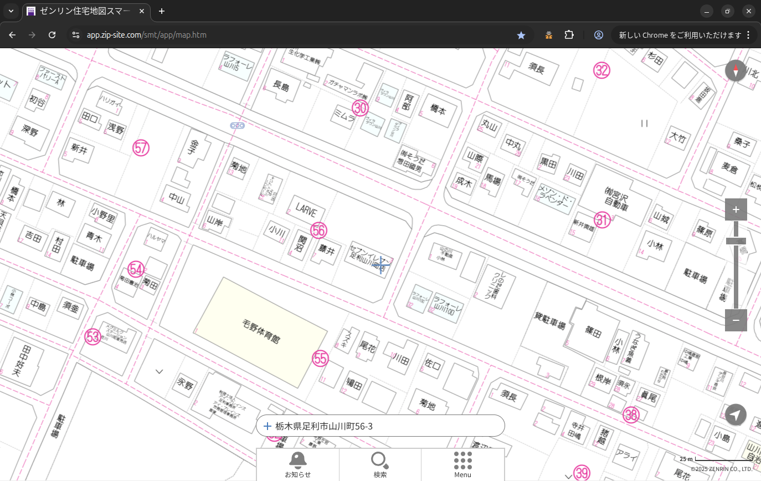761x481 pixels.
Task: Bookmark this page with the star icon
Action: [521, 35]
